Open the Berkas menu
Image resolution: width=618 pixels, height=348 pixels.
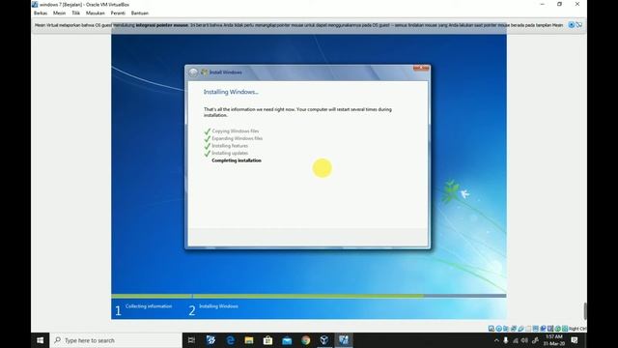(41, 13)
